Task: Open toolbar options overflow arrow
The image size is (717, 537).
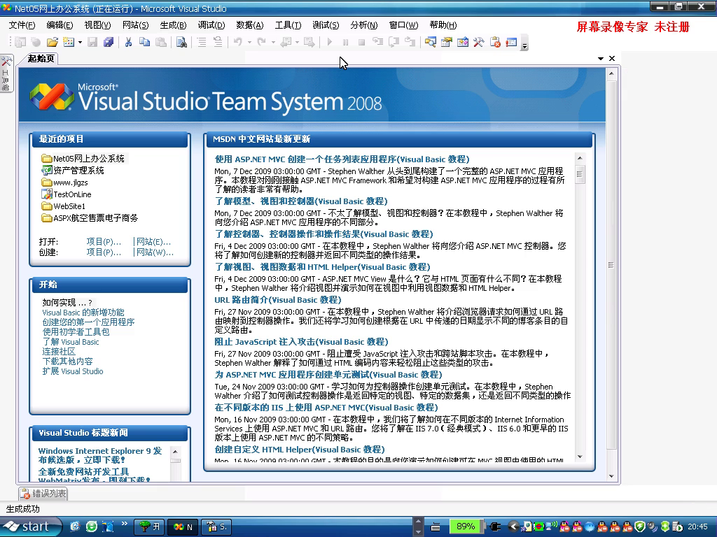Action: pyautogui.click(x=524, y=43)
